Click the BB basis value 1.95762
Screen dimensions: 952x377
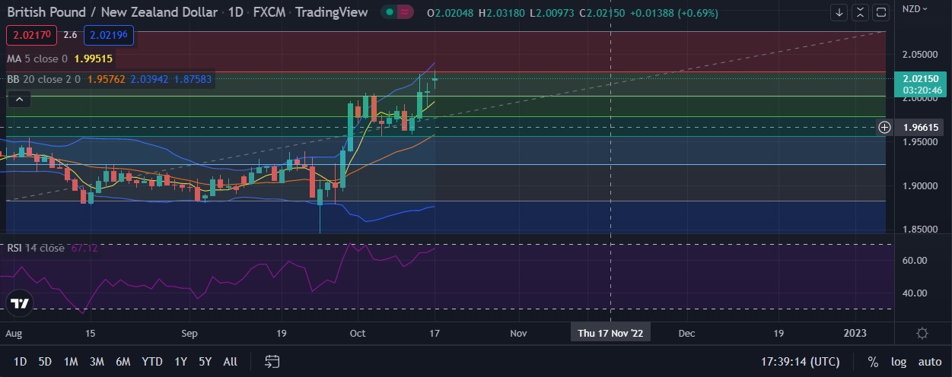coord(107,78)
